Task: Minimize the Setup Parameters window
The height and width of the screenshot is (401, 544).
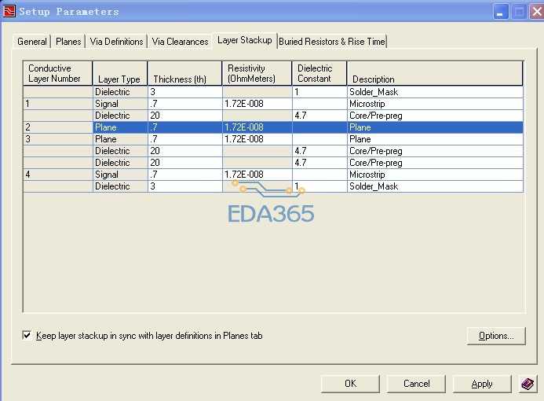Action: click(501, 12)
